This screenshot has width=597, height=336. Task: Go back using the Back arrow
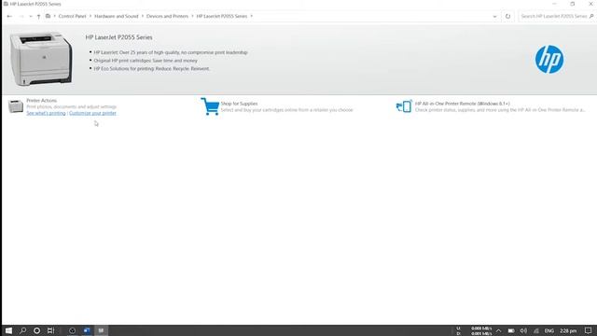pos(9,17)
